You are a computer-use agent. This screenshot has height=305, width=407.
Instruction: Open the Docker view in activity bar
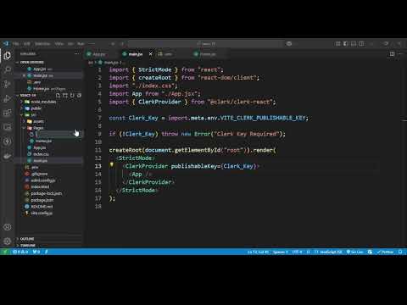[x=7, y=156]
